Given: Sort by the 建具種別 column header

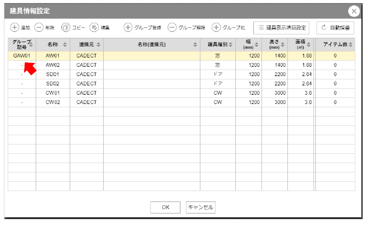Looking at the screenshot, I should click(218, 45).
